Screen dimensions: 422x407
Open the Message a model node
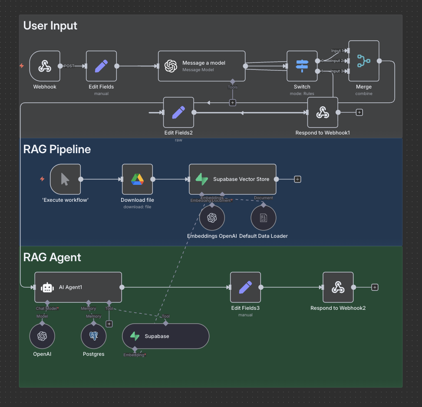point(201,66)
